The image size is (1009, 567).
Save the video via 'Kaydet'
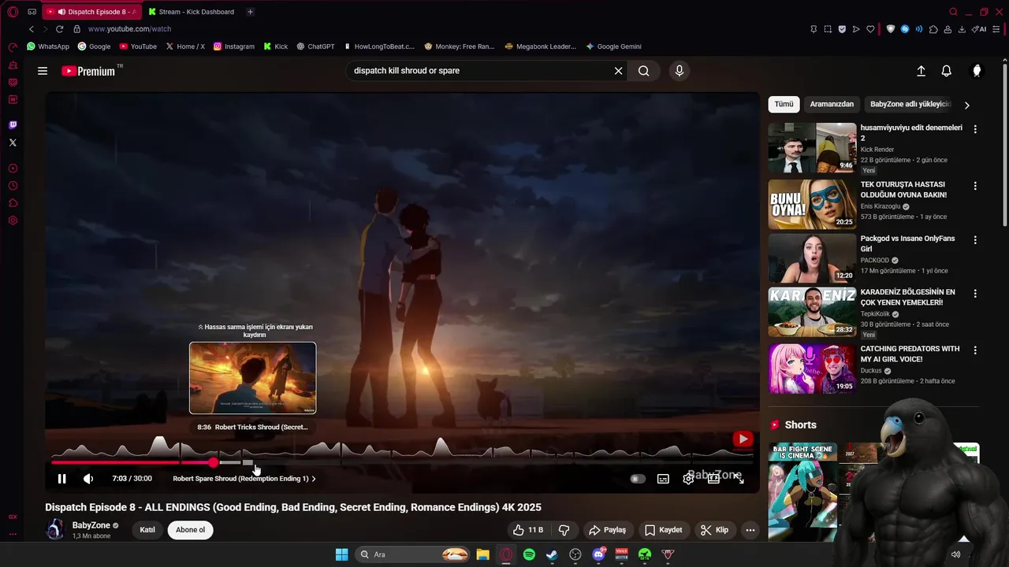[663, 530]
